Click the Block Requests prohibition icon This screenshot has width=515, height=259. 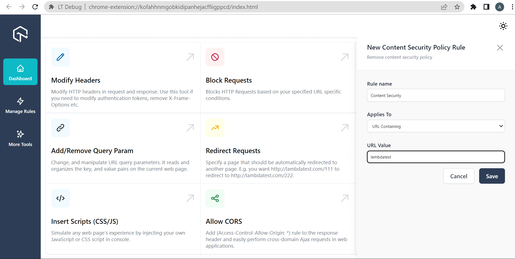[215, 57]
